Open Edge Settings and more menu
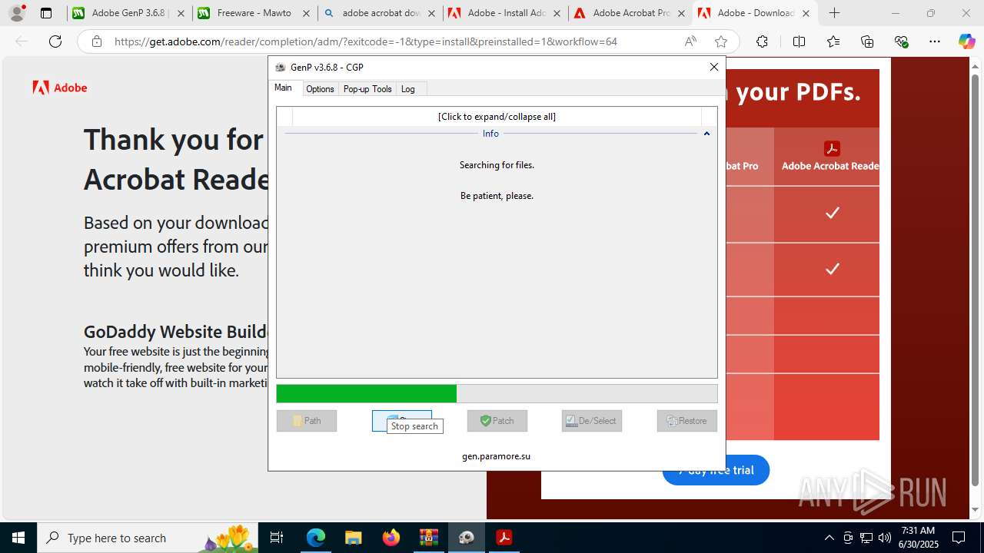This screenshot has height=553, width=984. (935, 41)
